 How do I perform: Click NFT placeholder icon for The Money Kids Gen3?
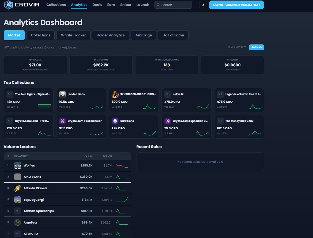(x=220, y=121)
